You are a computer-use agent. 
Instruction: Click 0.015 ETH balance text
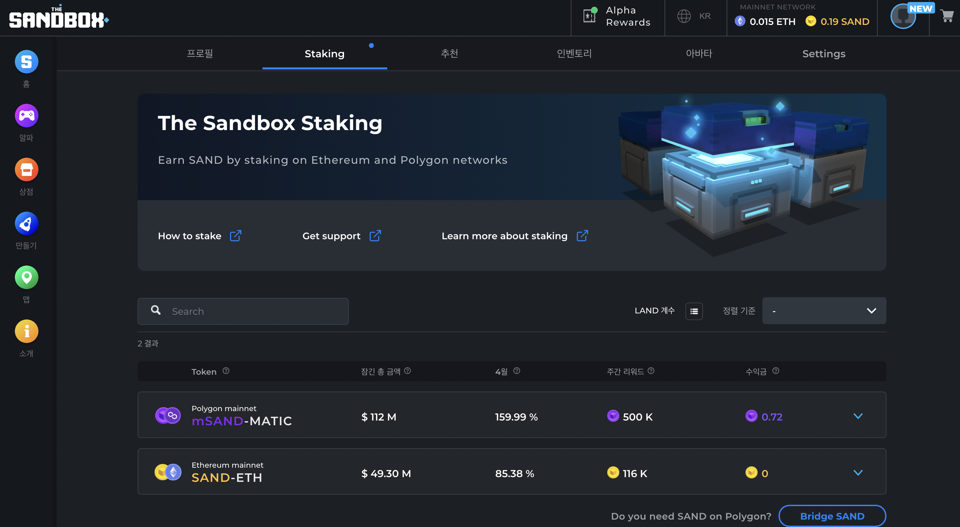[x=772, y=22]
